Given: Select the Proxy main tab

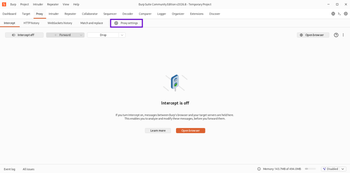Looking at the screenshot, I should (x=40, y=14).
